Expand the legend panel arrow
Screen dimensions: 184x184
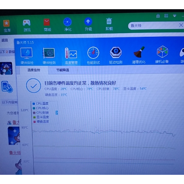tap(57, 113)
